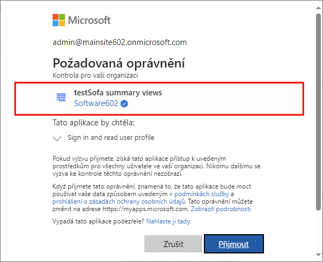
Task: Click the Požadovaná oprávnění heading
Action: [119, 63]
